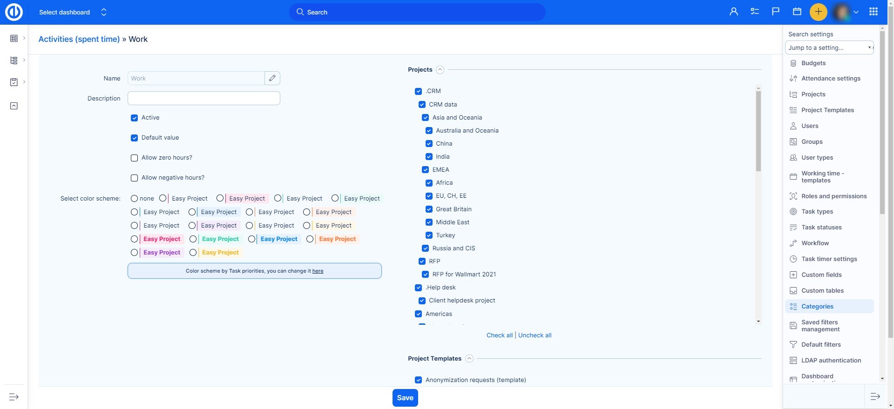
Task: Open the task checklist icon in header
Action: (x=755, y=12)
